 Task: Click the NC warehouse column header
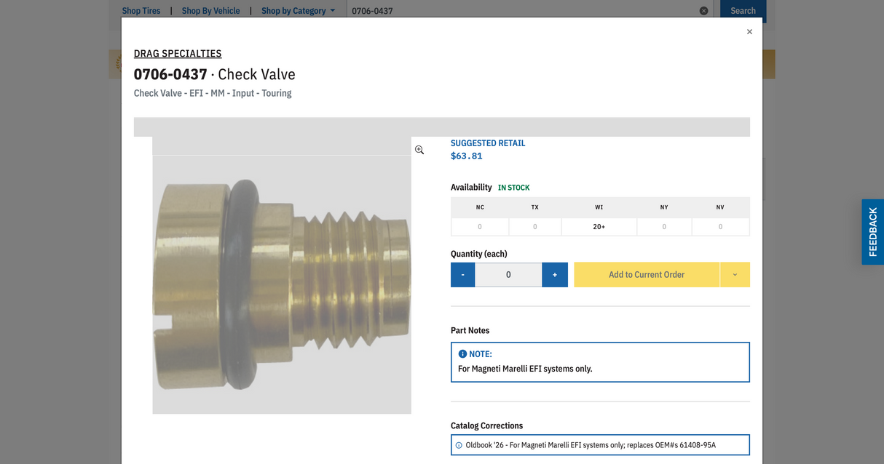[480, 207]
